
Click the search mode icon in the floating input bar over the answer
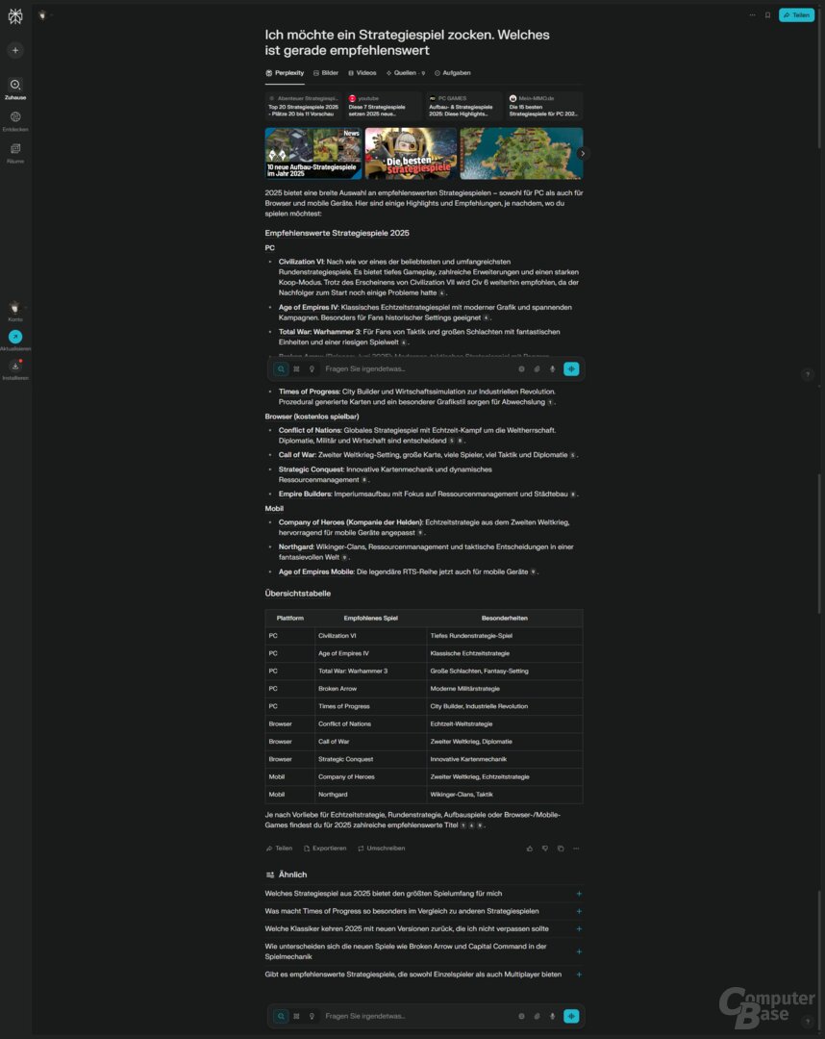[x=281, y=369]
